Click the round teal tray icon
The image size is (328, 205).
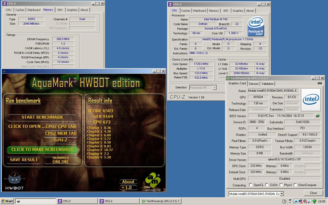(296, 201)
